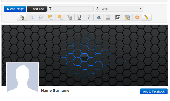
Task: Click the Add to Facebook button
Action: 154,91
